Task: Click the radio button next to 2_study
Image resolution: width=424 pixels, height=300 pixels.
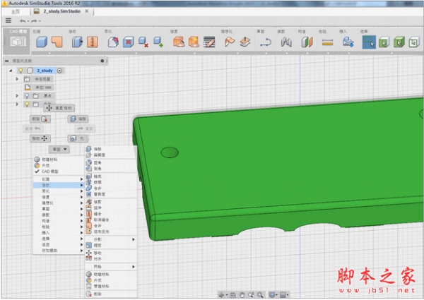Action: click(x=59, y=71)
